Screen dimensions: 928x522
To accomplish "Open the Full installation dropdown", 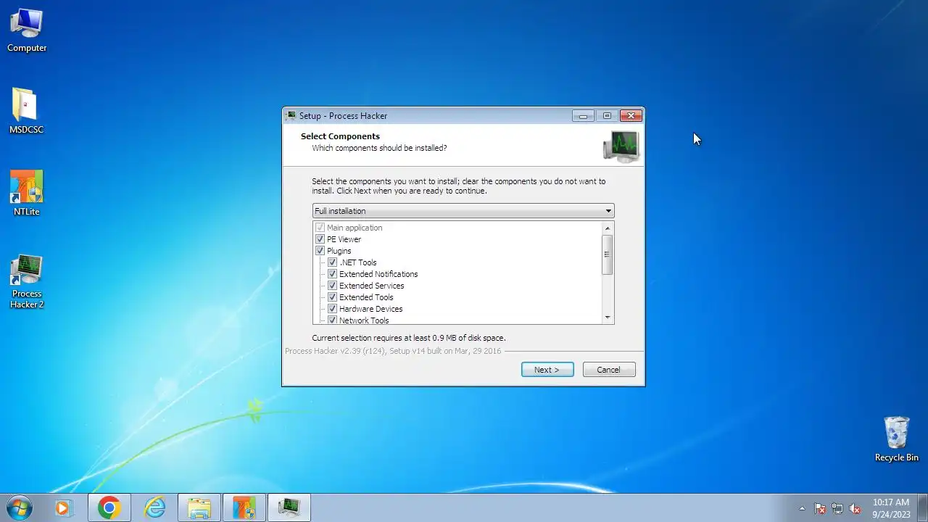I will 463,211.
